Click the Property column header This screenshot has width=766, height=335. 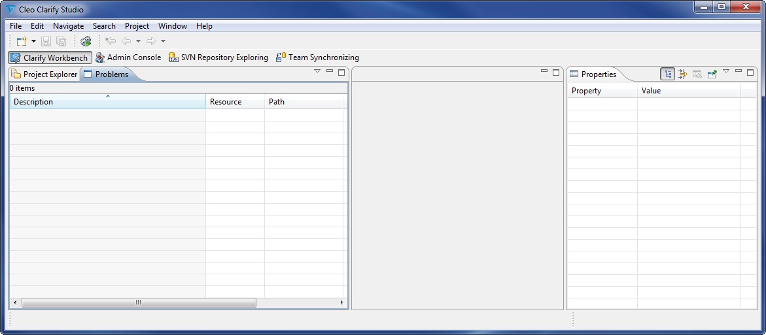tap(602, 91)
